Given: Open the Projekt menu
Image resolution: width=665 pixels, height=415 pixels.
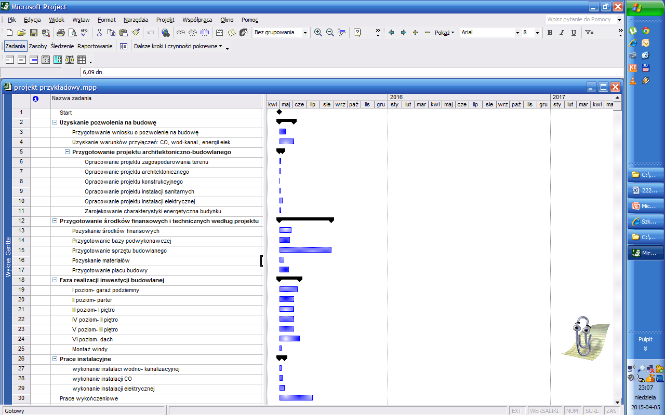Looking at the screenshot, I should 165,20.
